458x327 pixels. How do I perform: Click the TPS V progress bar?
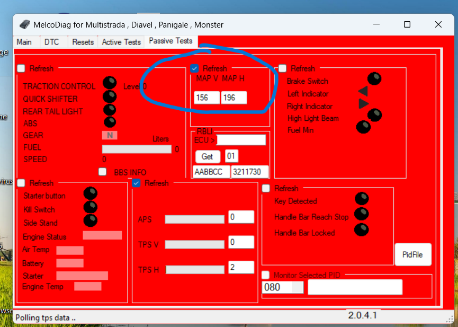pyautogui.click(x=194, y=244)
